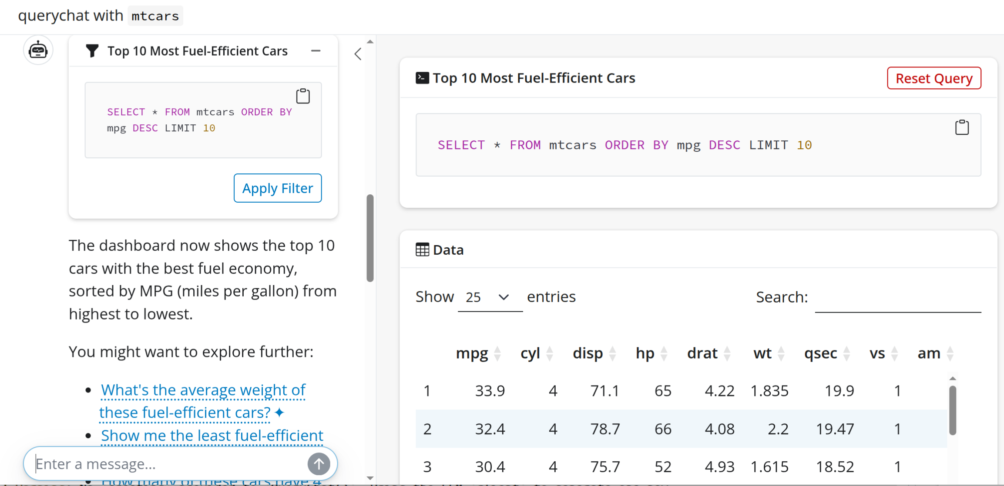Minimize the Top 10 filter card
This screenshot has height=486, width=1004.
coord(316,51)
